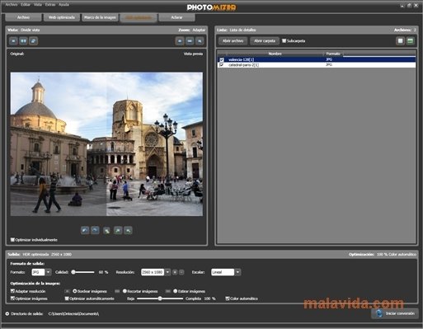Toggle Optimizar imágenes checkbox
The width and height of the screenshot is (423, 329).
coord(12,298)
